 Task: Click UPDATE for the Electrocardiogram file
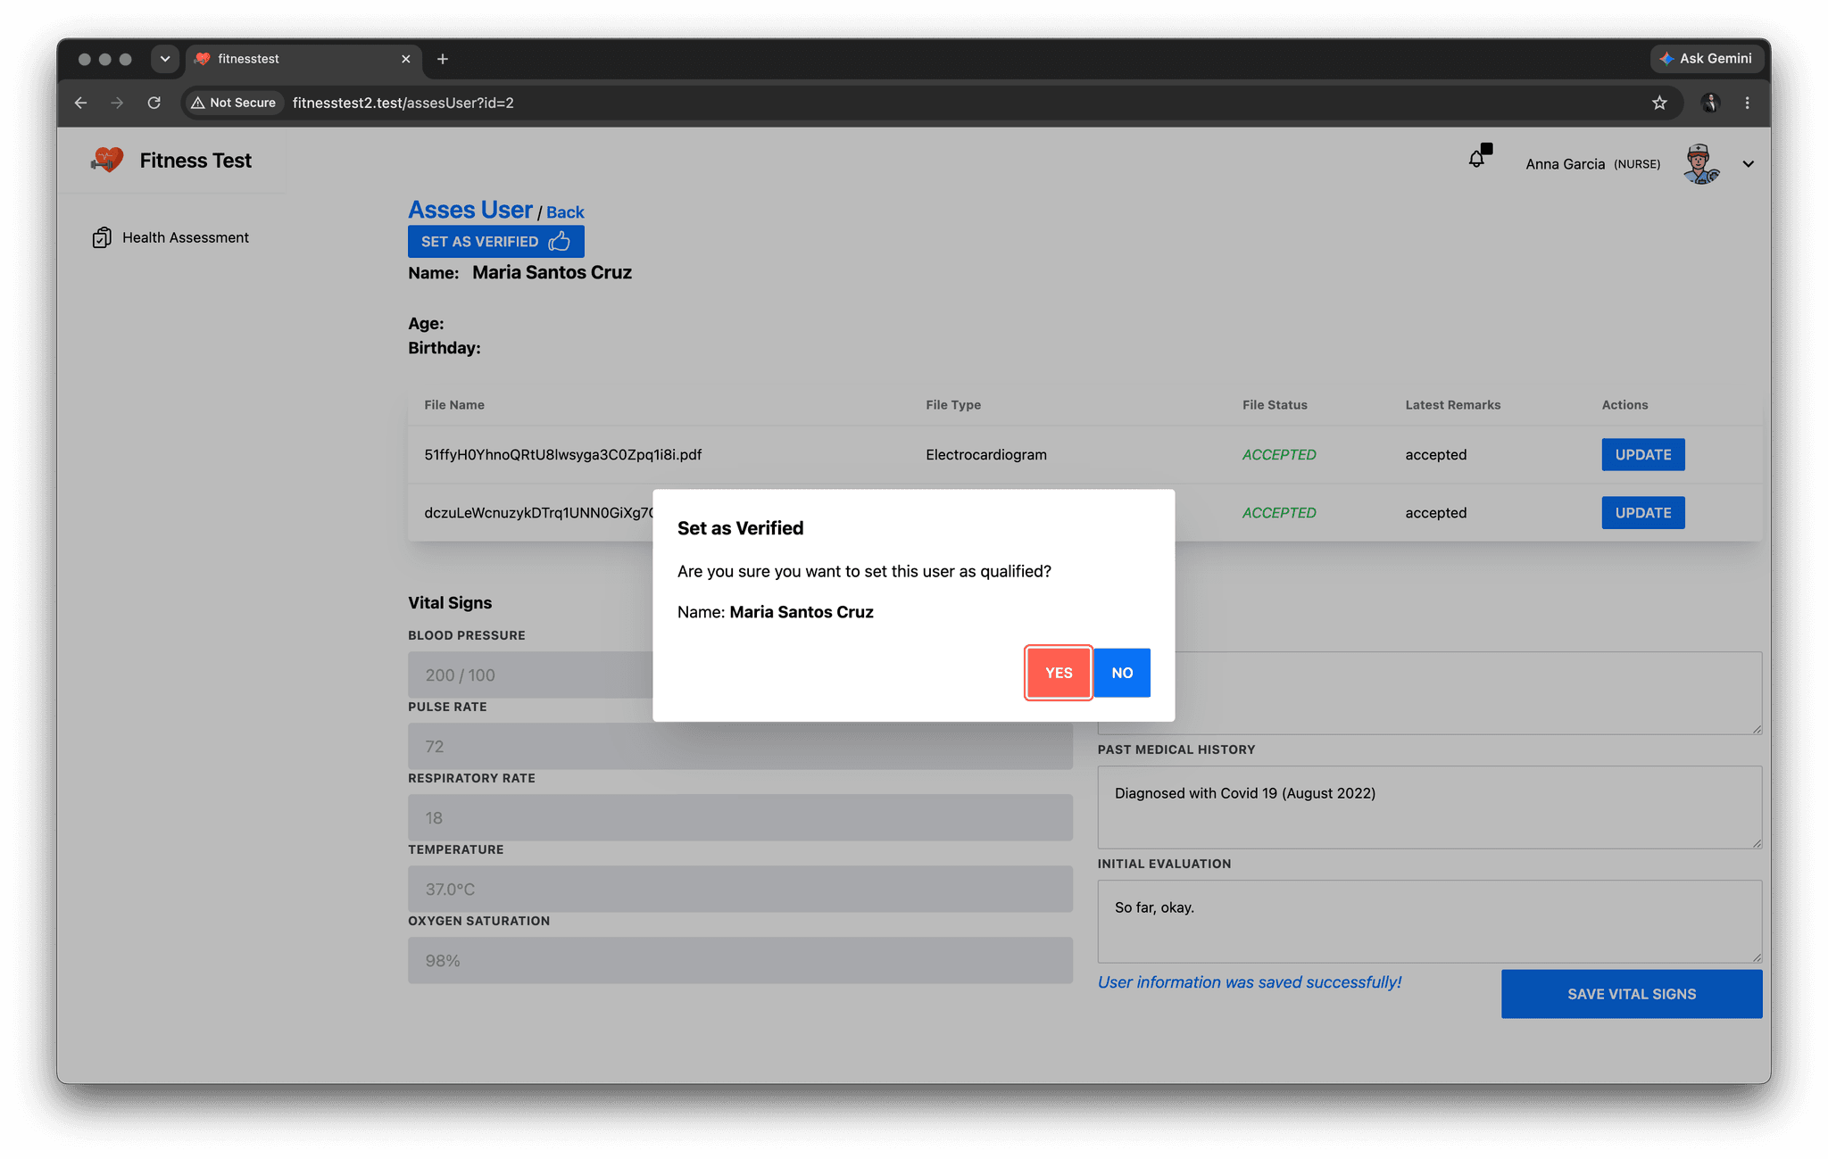click(x=1642, y=454)
